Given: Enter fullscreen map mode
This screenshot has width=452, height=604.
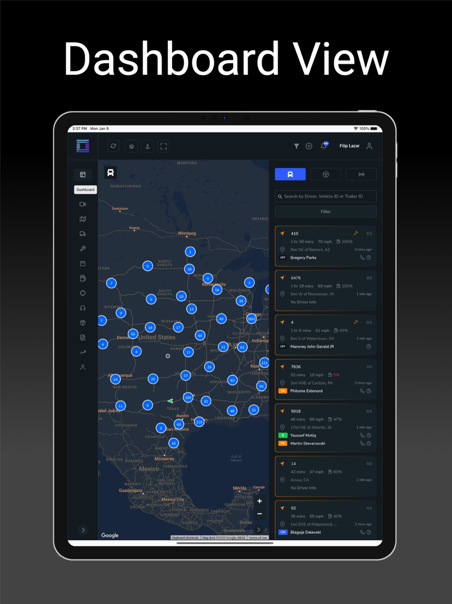Looking at the screenshot, I should 164,146.
